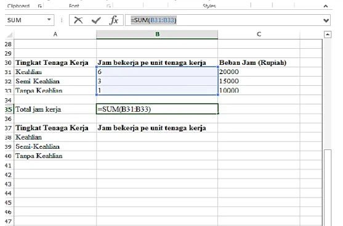Open the Clipboard dialog launcher

pos(39,6)
